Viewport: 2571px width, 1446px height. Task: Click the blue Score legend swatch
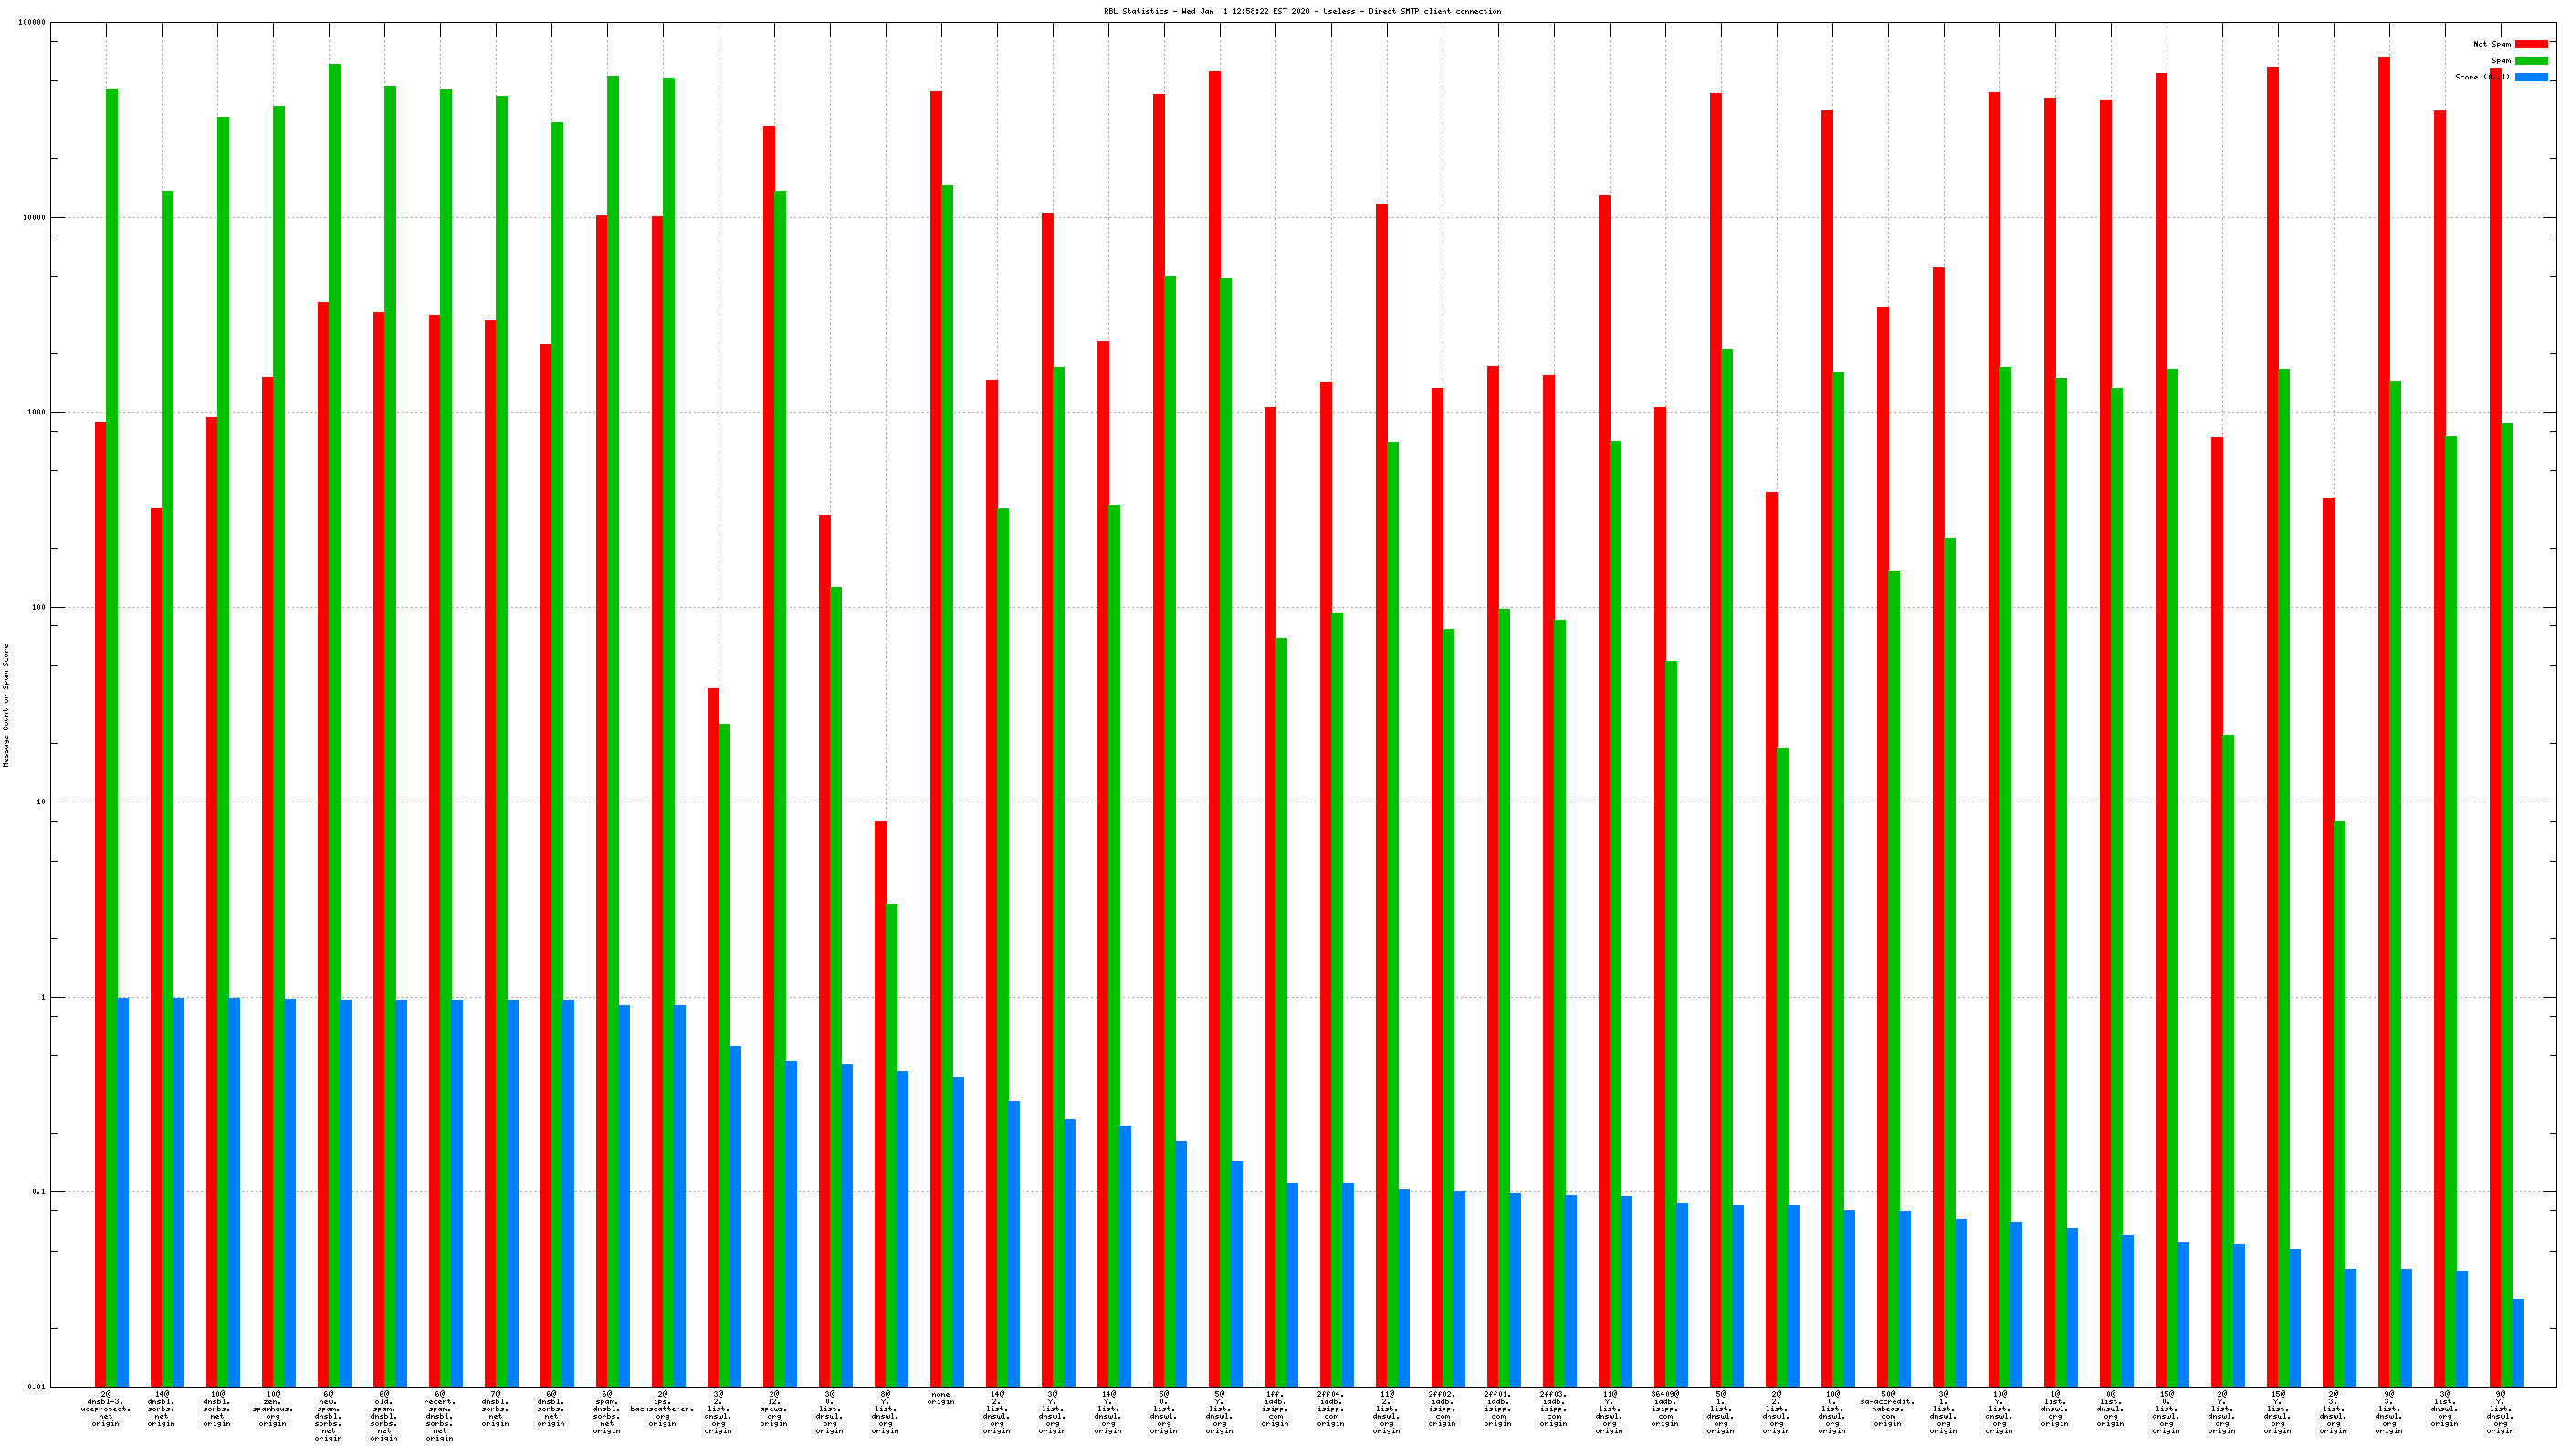2530,77
